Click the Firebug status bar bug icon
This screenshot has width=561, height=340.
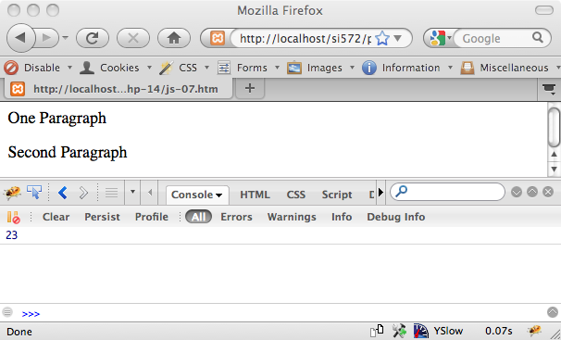[x=534, y=331]
